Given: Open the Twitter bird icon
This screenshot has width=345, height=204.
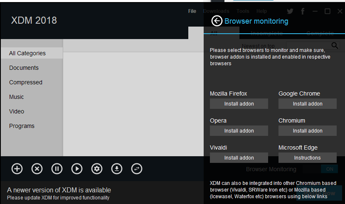Looking at the screenshot, I should pos(290,11).
